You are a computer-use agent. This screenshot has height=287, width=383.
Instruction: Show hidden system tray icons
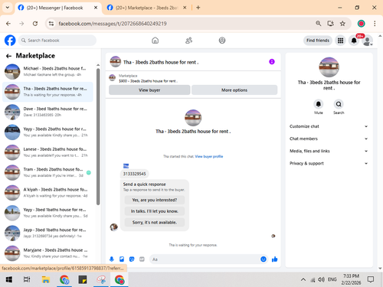(x=303, y=279)
